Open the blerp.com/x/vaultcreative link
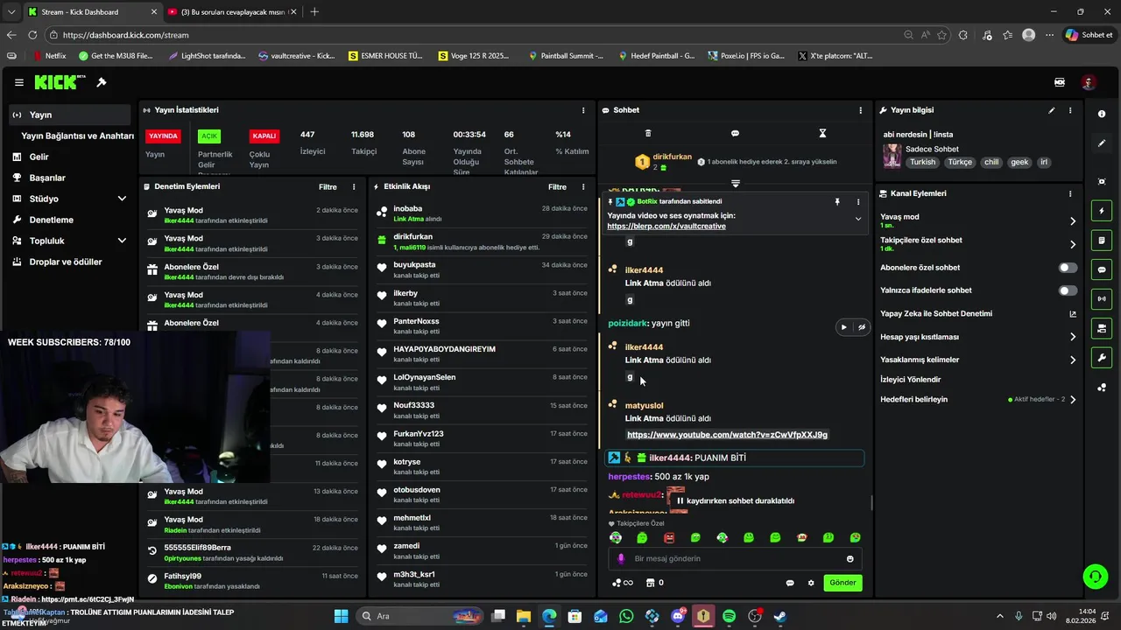Image resolution: width=1121 pixels, height=630 pixels. 666,226
